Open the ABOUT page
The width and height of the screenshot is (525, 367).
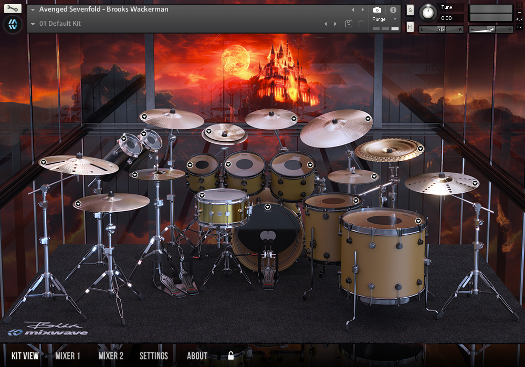tap(197, 355)
